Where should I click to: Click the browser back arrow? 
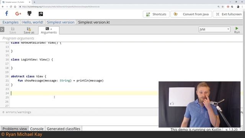pyautogui.click(x=3, y=7)
